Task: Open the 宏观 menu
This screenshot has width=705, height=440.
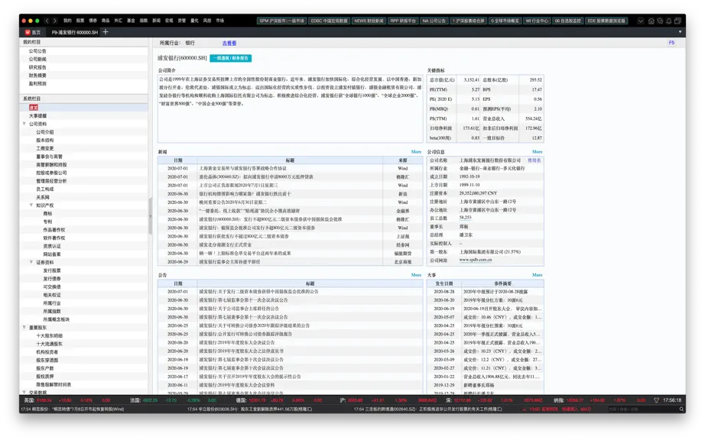Action: tap(169, 21)
